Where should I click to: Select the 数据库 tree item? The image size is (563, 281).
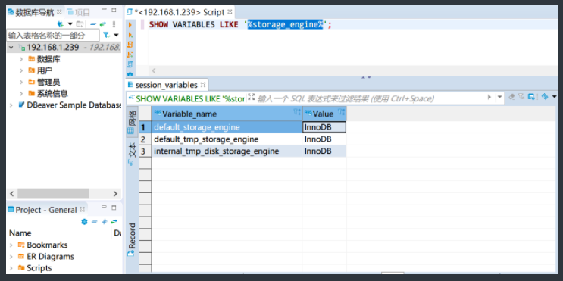tap(48, 59)
